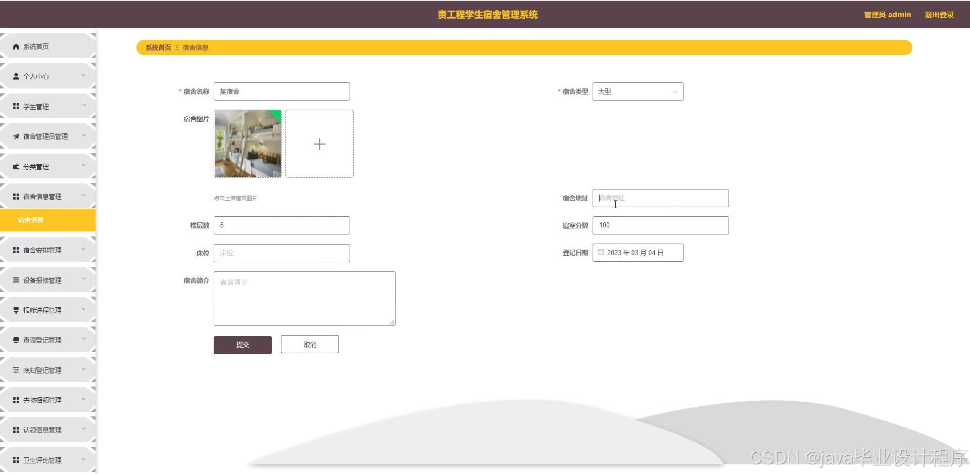The image size is (970, 474).
Task: Click the home icon beside 系统首页
Action: pos(16,46)
